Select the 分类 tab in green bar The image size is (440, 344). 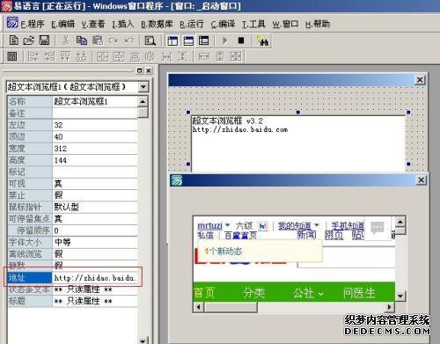[x=254, y=293]
